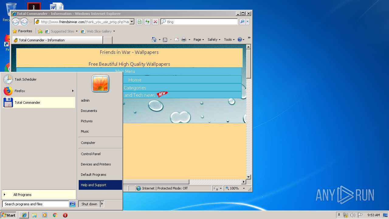Select Total Commander - Information tab
389x219 pixels.
pos(57,40)
